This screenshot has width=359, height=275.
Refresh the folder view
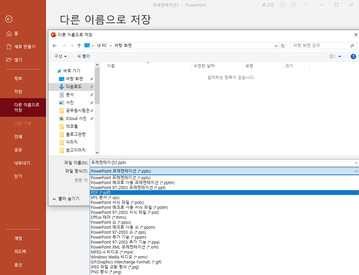point(283,46)
